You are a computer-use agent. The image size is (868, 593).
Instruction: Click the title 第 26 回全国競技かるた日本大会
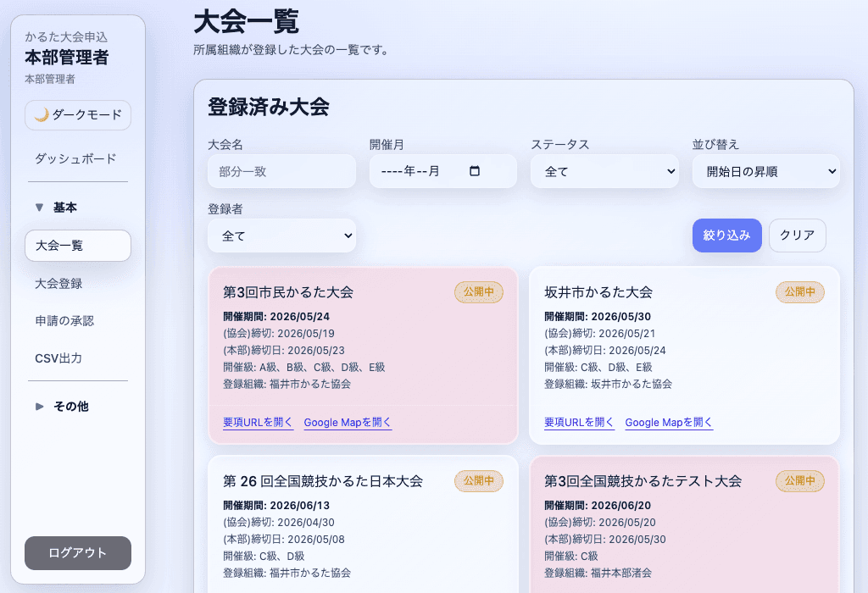tap(323, 481)
